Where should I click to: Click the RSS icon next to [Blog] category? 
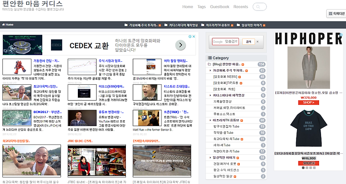click(x=243, y=65)
